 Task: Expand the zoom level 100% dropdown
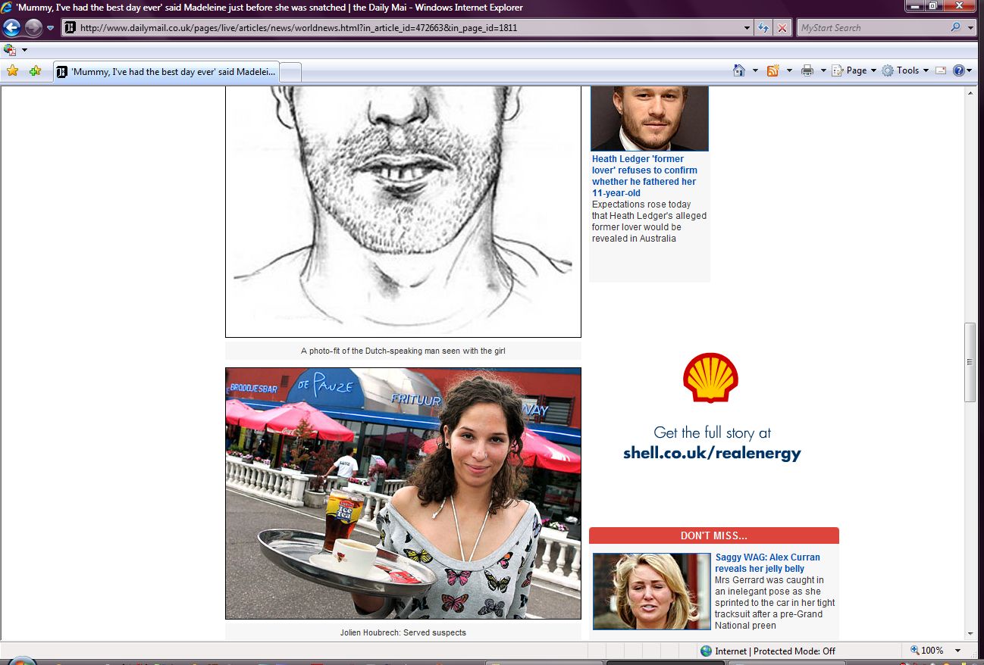tap(958, 651)
